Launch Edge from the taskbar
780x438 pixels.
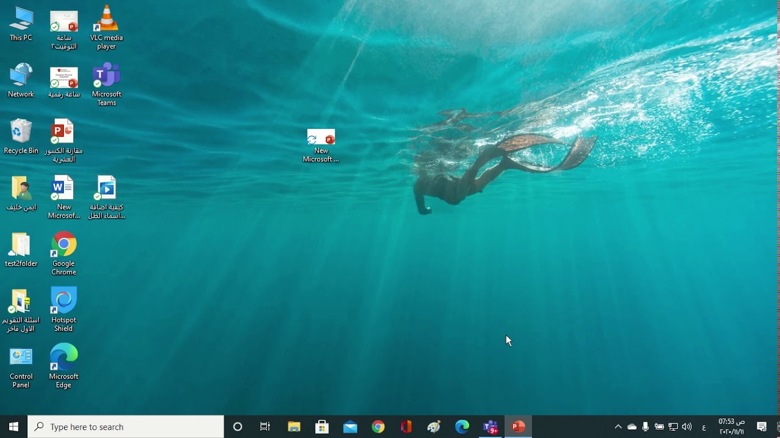coord(462,426)
